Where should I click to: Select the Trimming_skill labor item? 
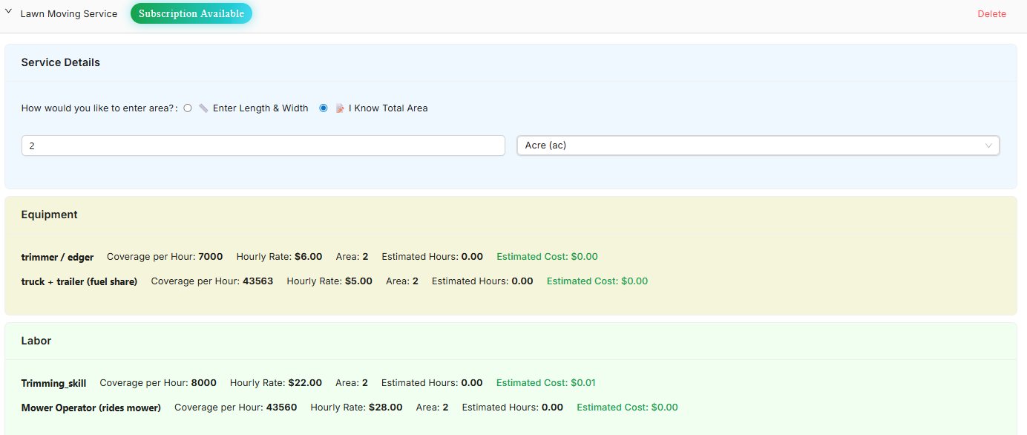(53, 384)
